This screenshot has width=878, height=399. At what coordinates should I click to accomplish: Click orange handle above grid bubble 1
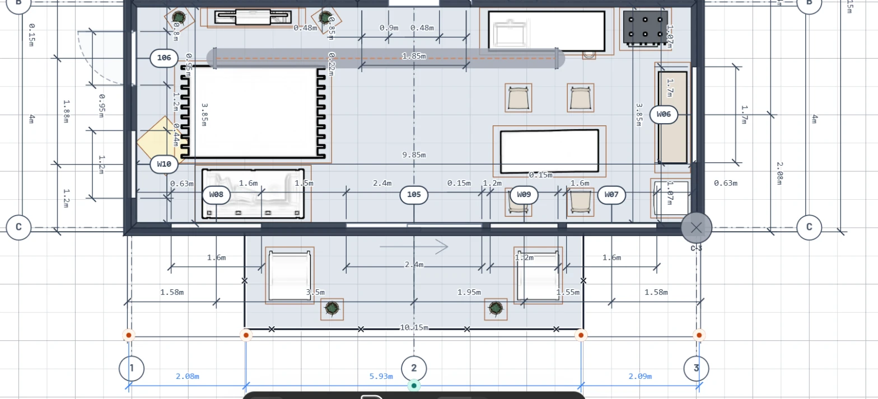click(x=129, y=335)
